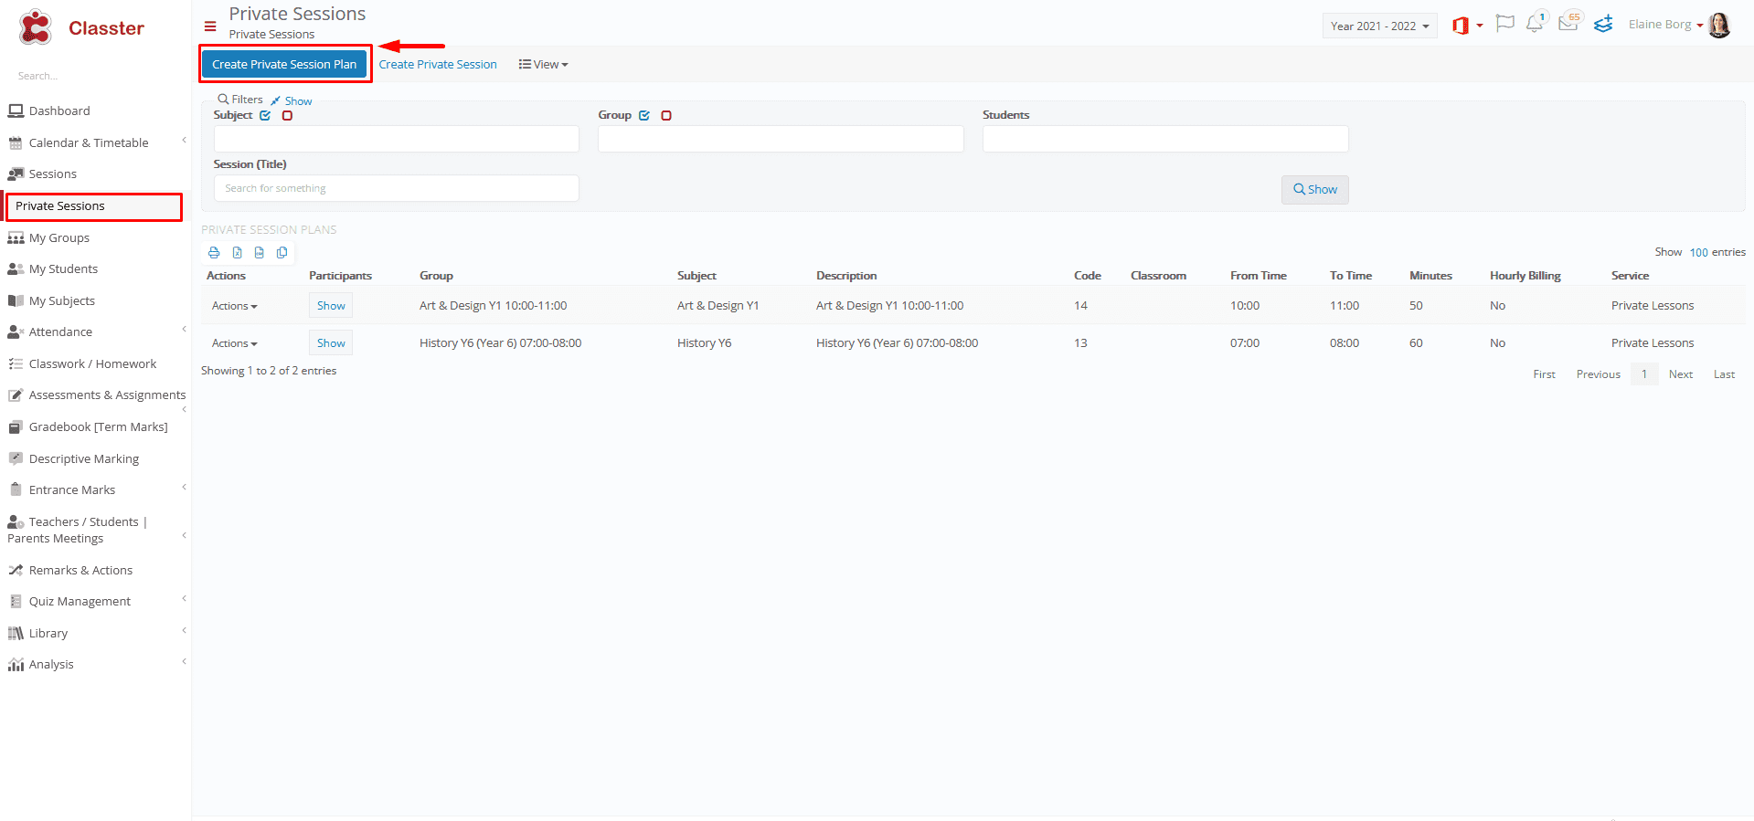Click the sidebar Search box
The width and height of the screenshot is (1754, 821).
[x=95, y=76]
